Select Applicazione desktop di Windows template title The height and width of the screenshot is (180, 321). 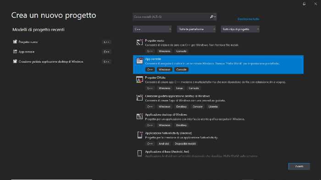pyautogui.click(x=166, y=115)
